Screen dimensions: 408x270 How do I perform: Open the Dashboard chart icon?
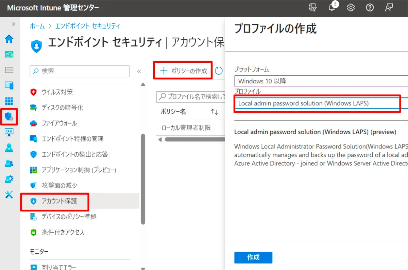(x=9, y=54)
